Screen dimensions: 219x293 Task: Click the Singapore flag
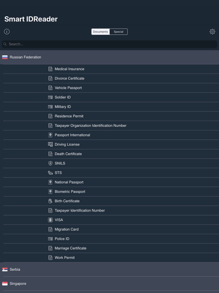tap(5, 284)
